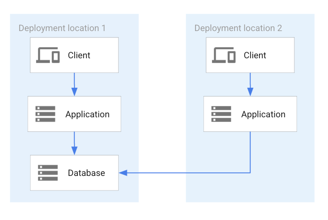Click the horizontal connector crossing the white gap
The height and width of the screenshot is (220, 328).
coord(162,173)
